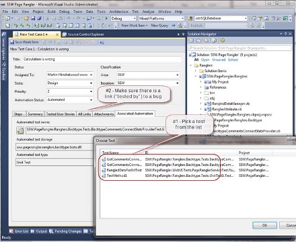Screen dimensions: 296x242
Task: Open the Analyze menu
Action: tap(148, 11)
